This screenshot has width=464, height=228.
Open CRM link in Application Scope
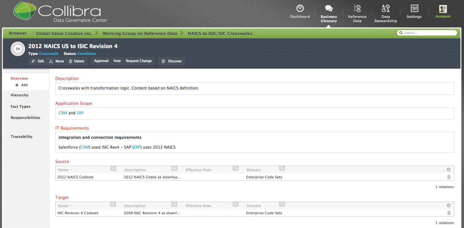(63, 113)
